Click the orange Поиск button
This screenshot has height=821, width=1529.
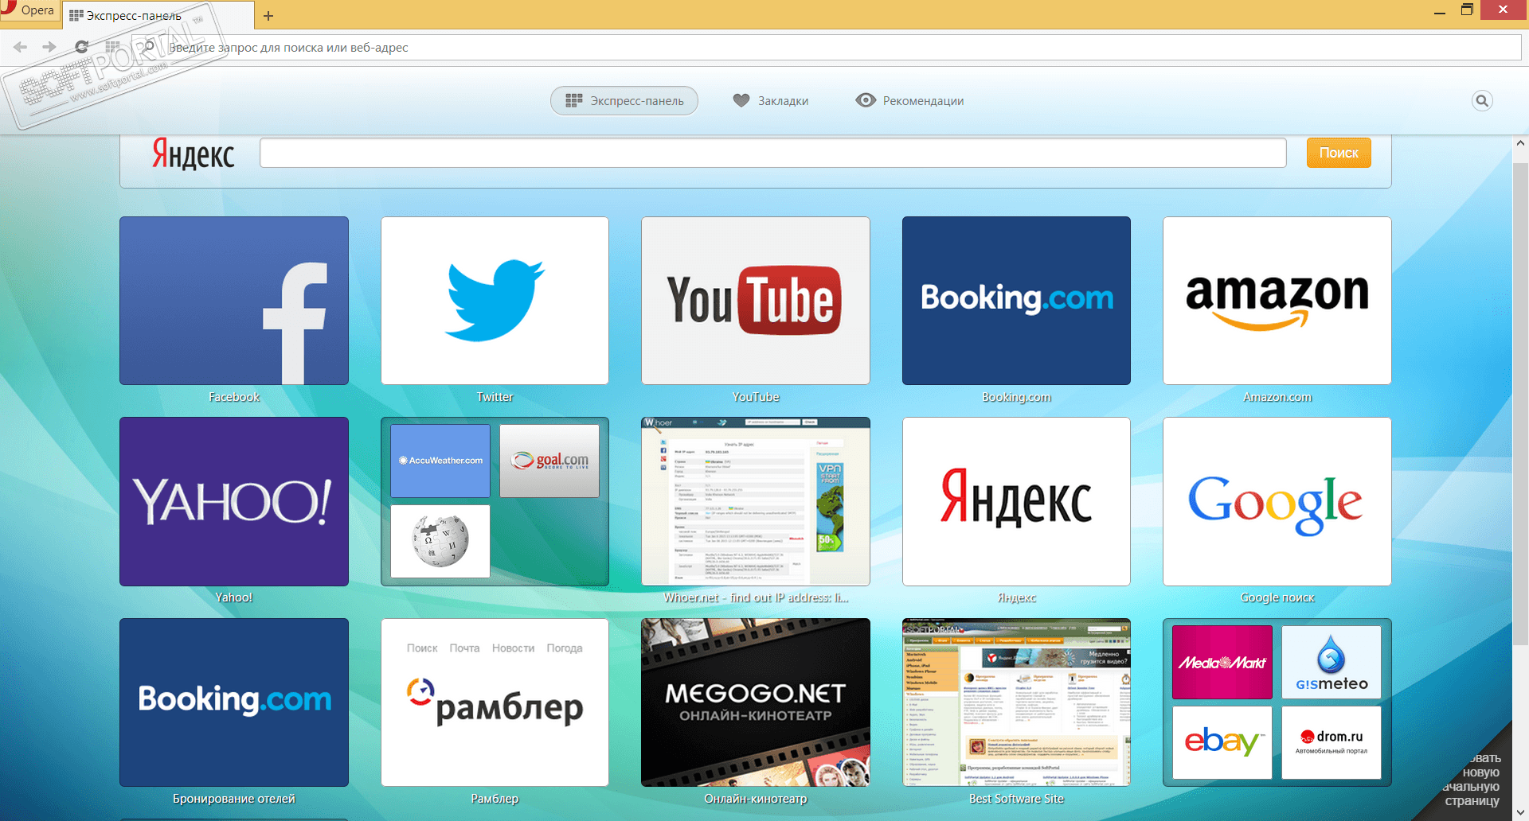pyautogui.click(x=1339, y=153)
